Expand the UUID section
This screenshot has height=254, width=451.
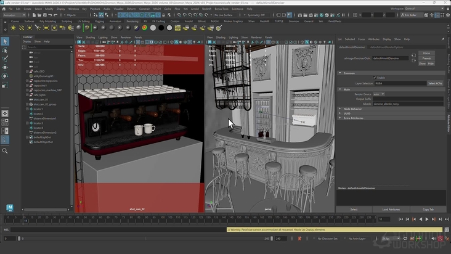(x=340, y=113)
